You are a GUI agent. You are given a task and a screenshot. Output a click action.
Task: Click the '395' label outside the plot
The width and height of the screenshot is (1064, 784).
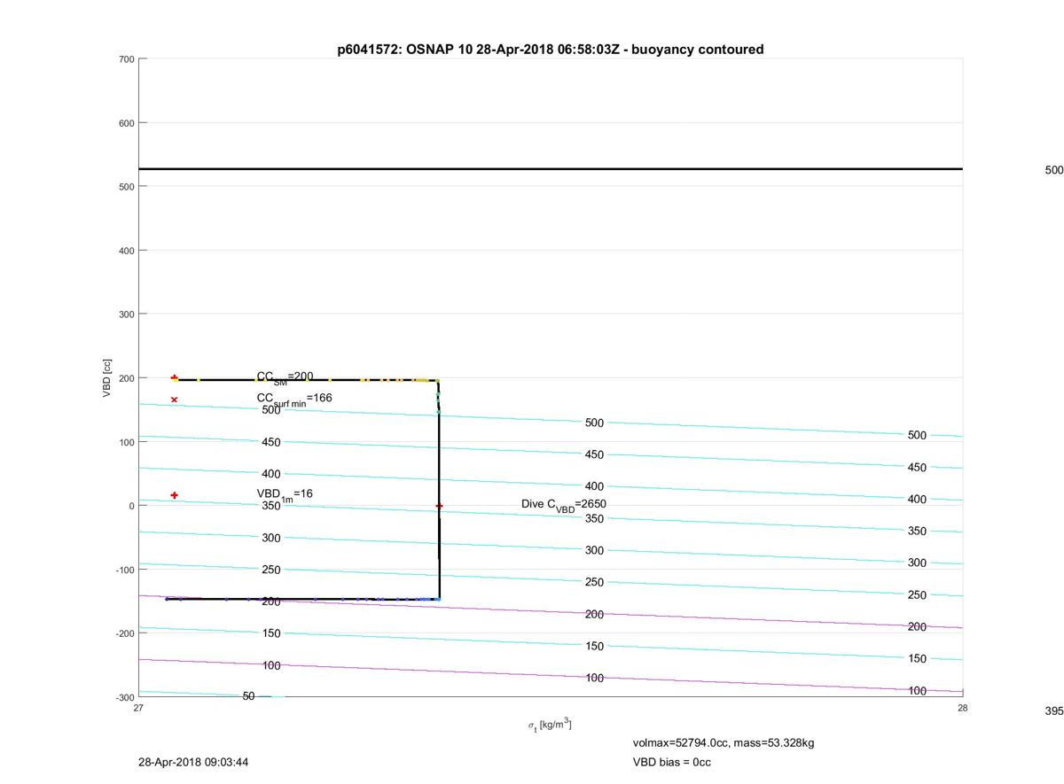[1054, 711]
